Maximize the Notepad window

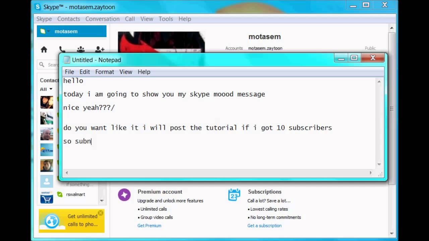(x=354, y=58)
